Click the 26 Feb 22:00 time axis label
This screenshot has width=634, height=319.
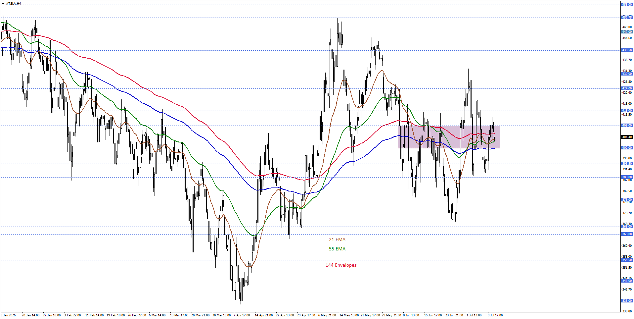[137, 315]
